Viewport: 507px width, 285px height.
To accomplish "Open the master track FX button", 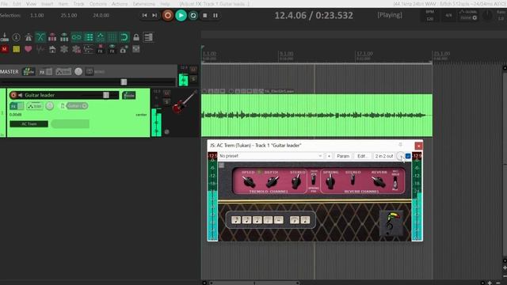I will pos(42,72).
